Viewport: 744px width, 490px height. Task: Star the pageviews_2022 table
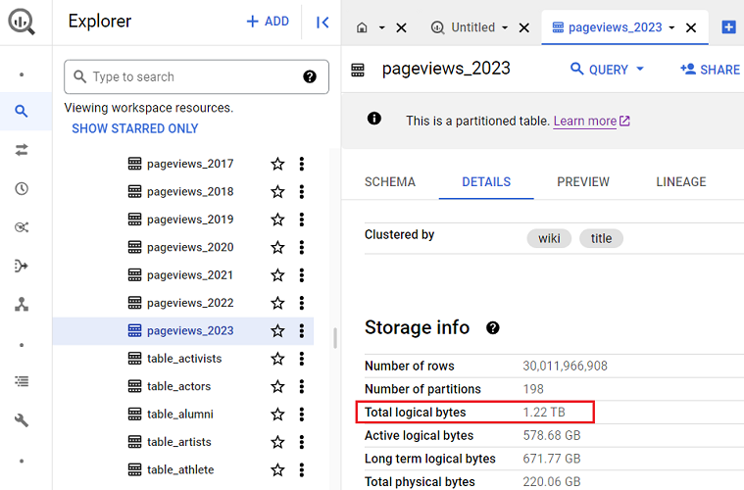[277, 303]
